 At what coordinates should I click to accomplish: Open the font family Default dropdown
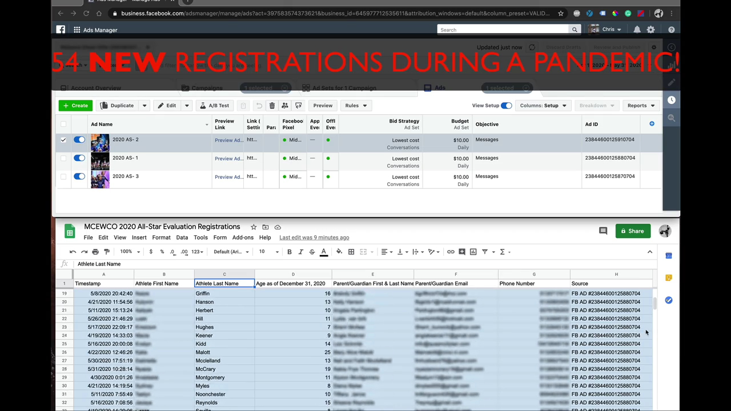click(x=231, y=252)
